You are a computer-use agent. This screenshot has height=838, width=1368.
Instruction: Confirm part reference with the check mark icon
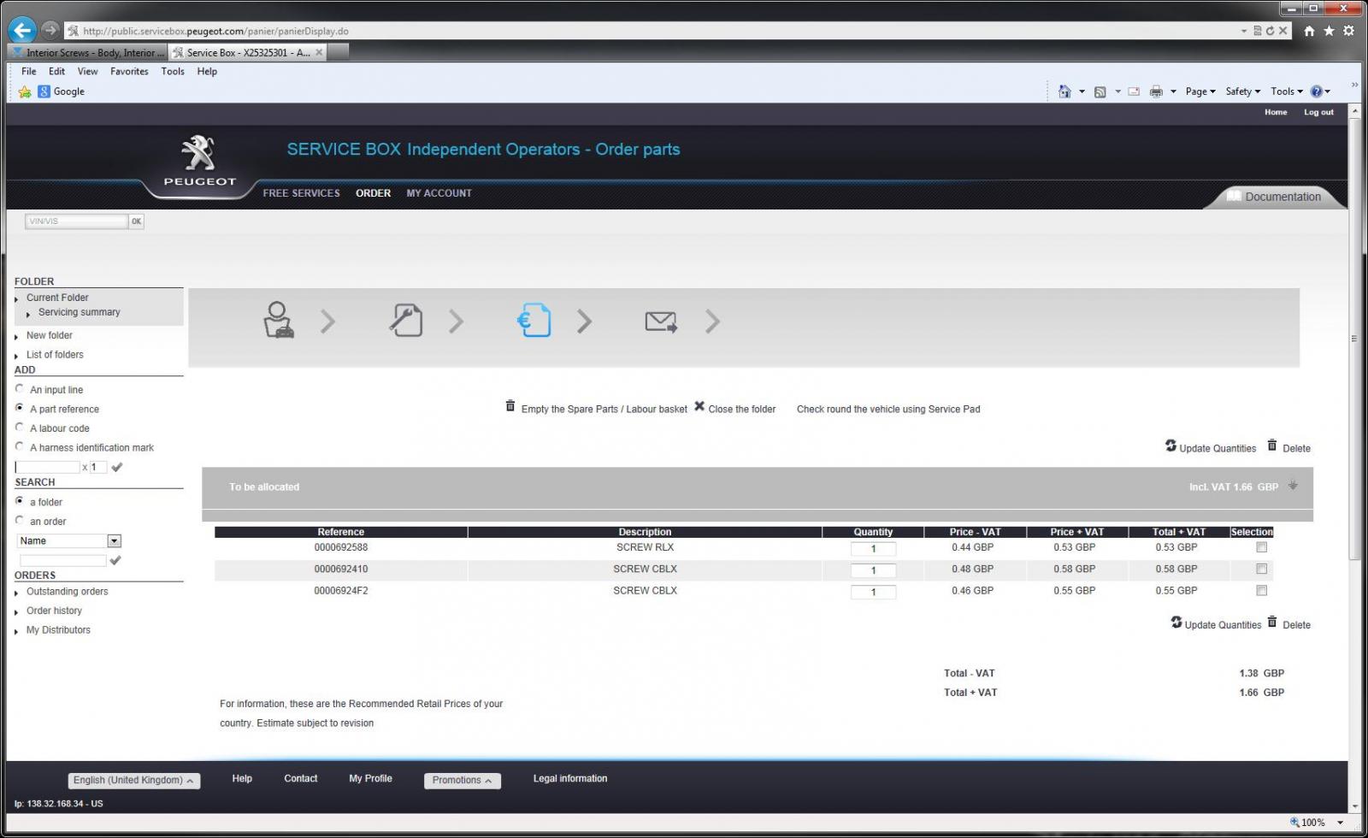coord(117,467)
